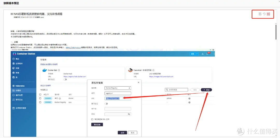The width and height of the screenshot is (280, 138).
Task: Click the 密码 password field
Action: click(x=118, y=114)
